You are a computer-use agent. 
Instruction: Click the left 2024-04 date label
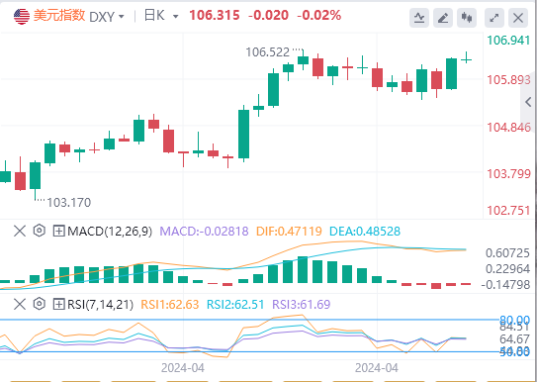click(183, 368)
